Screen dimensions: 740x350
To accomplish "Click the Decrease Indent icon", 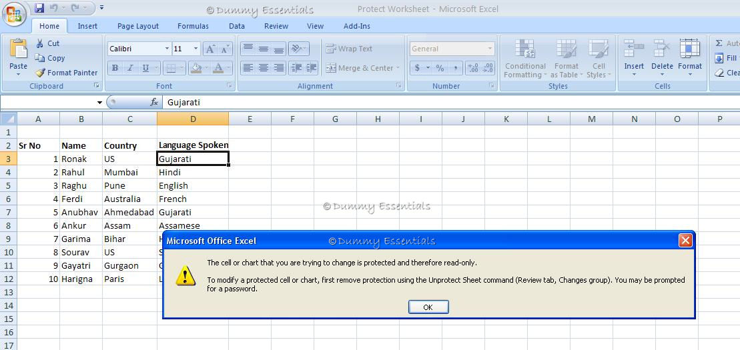I will [x=296, y=68].
